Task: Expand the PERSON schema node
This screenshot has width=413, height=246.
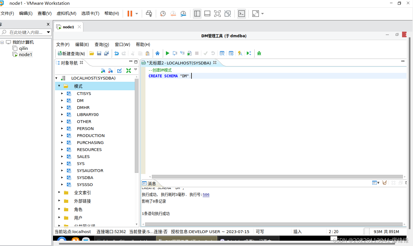Action: click(62, 128)
